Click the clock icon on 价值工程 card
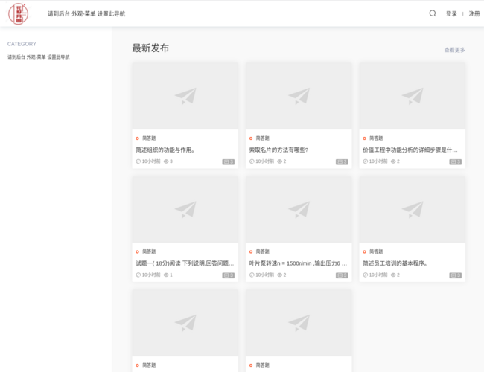The height and width of the screenshot is (372, 484). [366, 161]
